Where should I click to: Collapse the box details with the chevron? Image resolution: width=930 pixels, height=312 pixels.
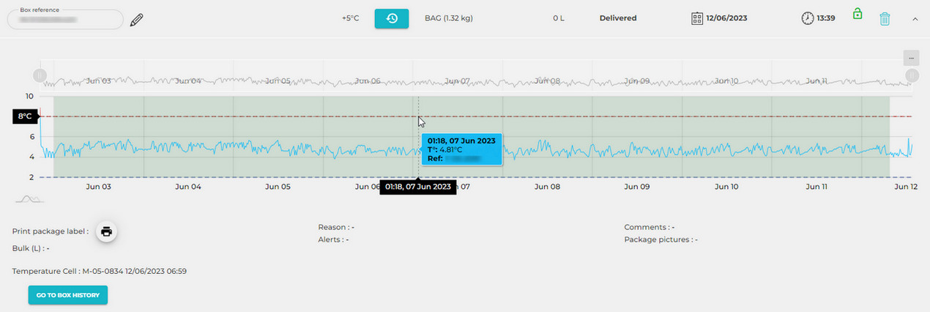[915, 19]
